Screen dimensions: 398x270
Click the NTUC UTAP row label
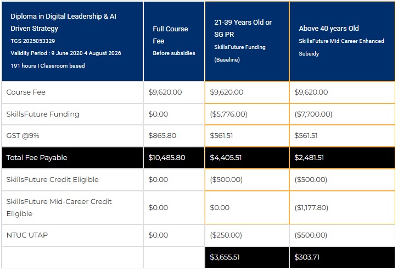27,235
